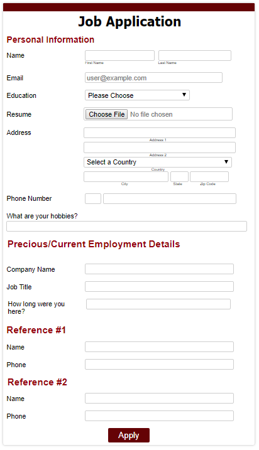Click the Reference #1 Name field

click(159, 346)
